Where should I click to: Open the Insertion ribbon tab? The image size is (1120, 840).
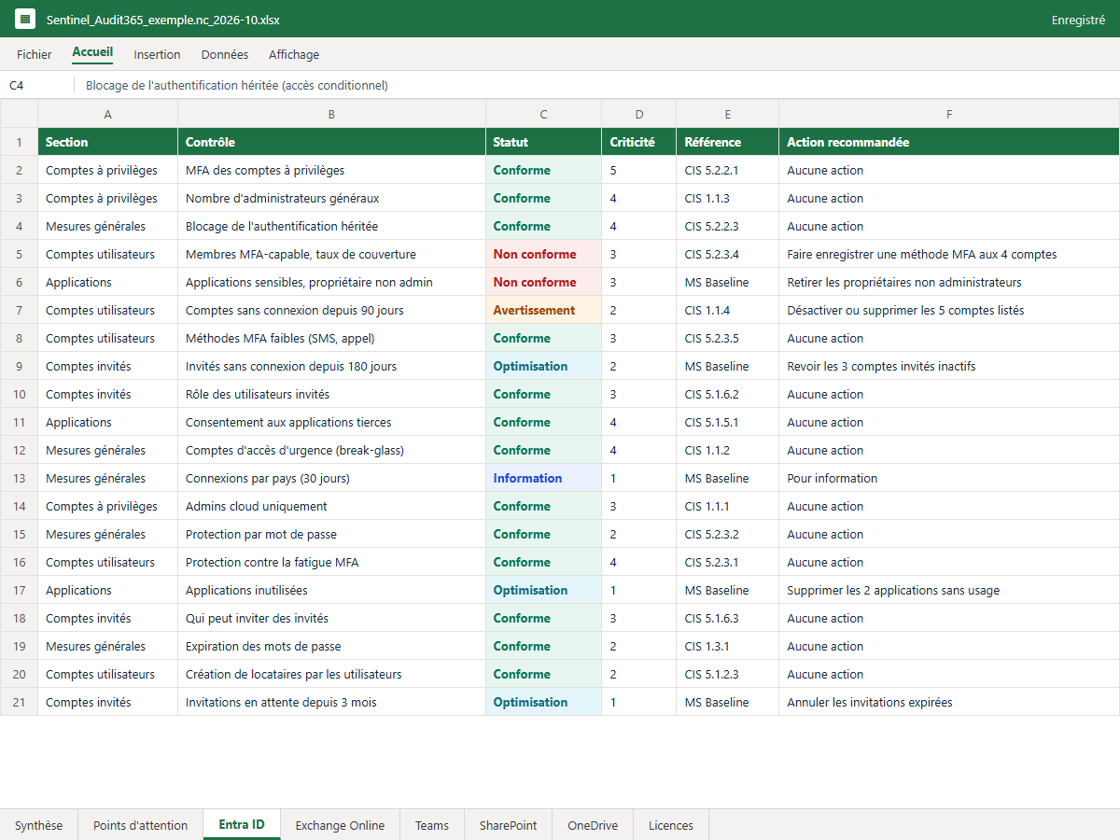pyautogui.click(x=157, y=54)
